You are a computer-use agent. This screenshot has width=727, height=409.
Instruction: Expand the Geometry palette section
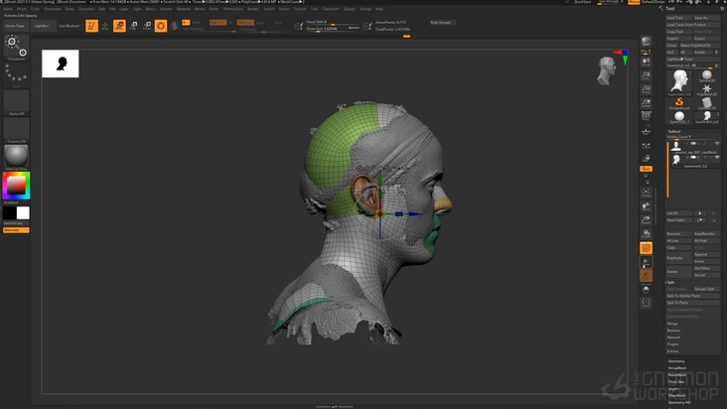click(676, 361)
